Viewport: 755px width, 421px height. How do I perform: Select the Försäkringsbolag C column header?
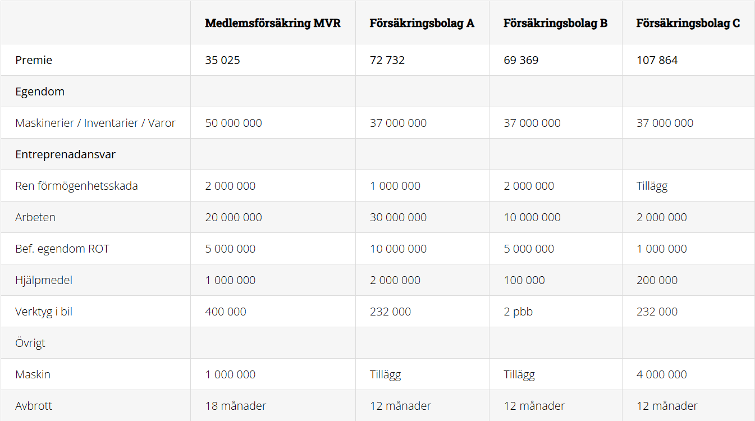pyautogui.click(x=688, y=23)
